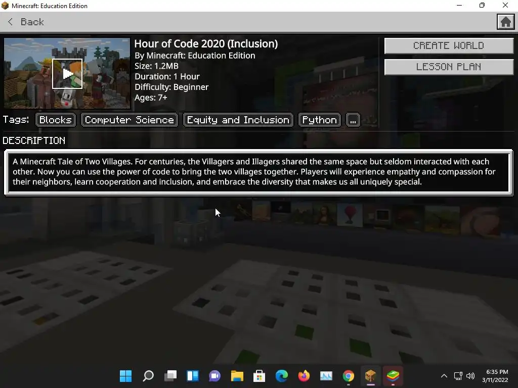This screenshot has width=518, height=388.
Task: Open Microsoft Store from taskbar
Action: (x=260, y=376)
